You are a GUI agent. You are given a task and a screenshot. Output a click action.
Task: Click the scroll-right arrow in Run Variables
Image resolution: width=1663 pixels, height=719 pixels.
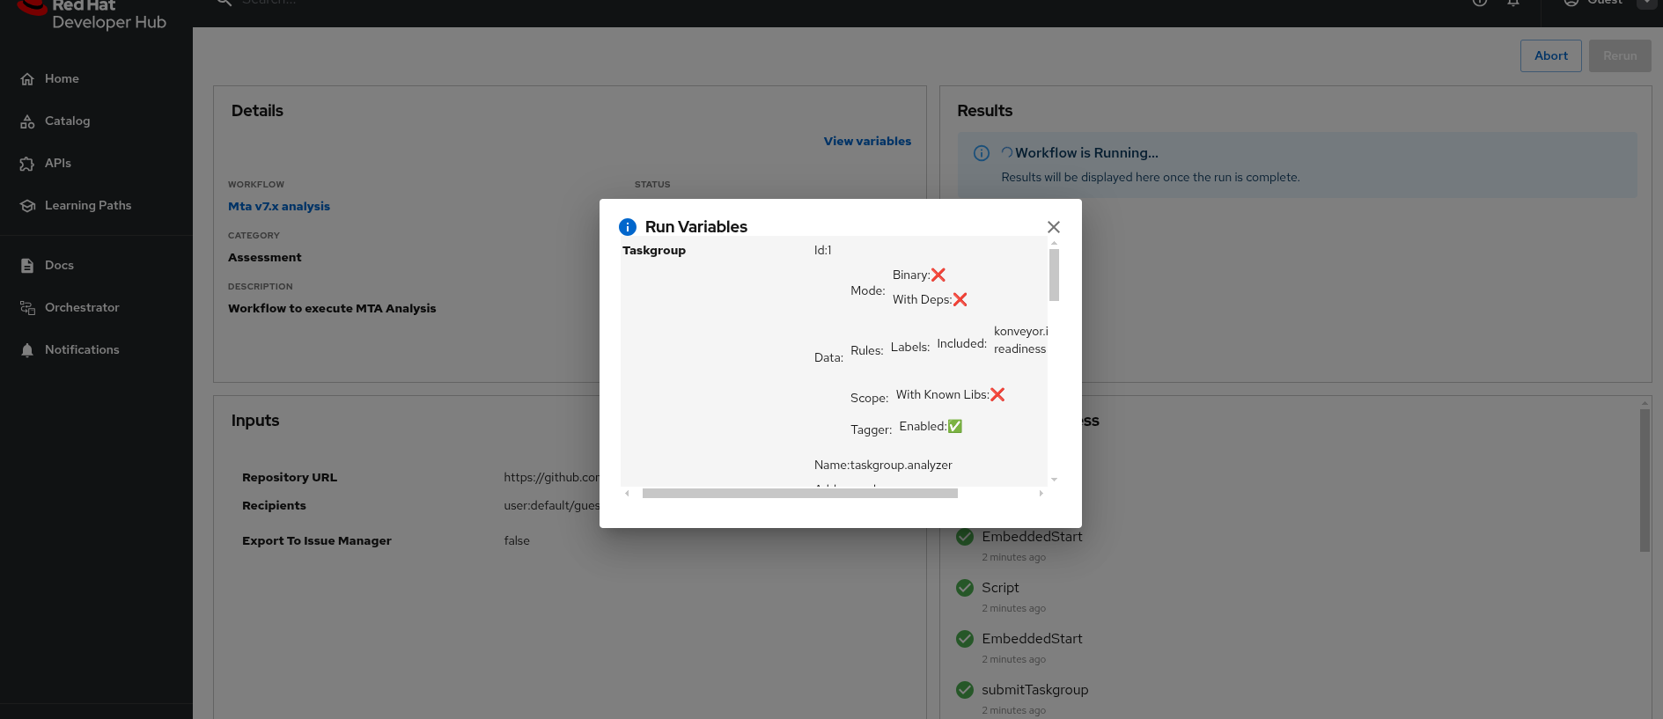[x=1041, y=494]
